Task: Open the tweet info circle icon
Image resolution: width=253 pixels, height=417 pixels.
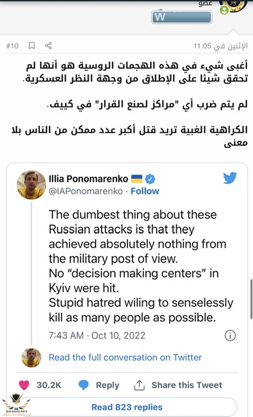Action: click(230, 336)
